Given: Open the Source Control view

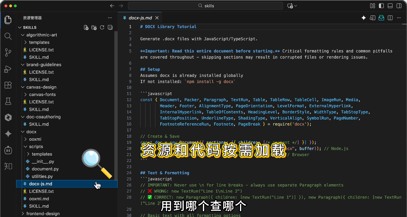Looking at the screenshot, I should 8,52.
